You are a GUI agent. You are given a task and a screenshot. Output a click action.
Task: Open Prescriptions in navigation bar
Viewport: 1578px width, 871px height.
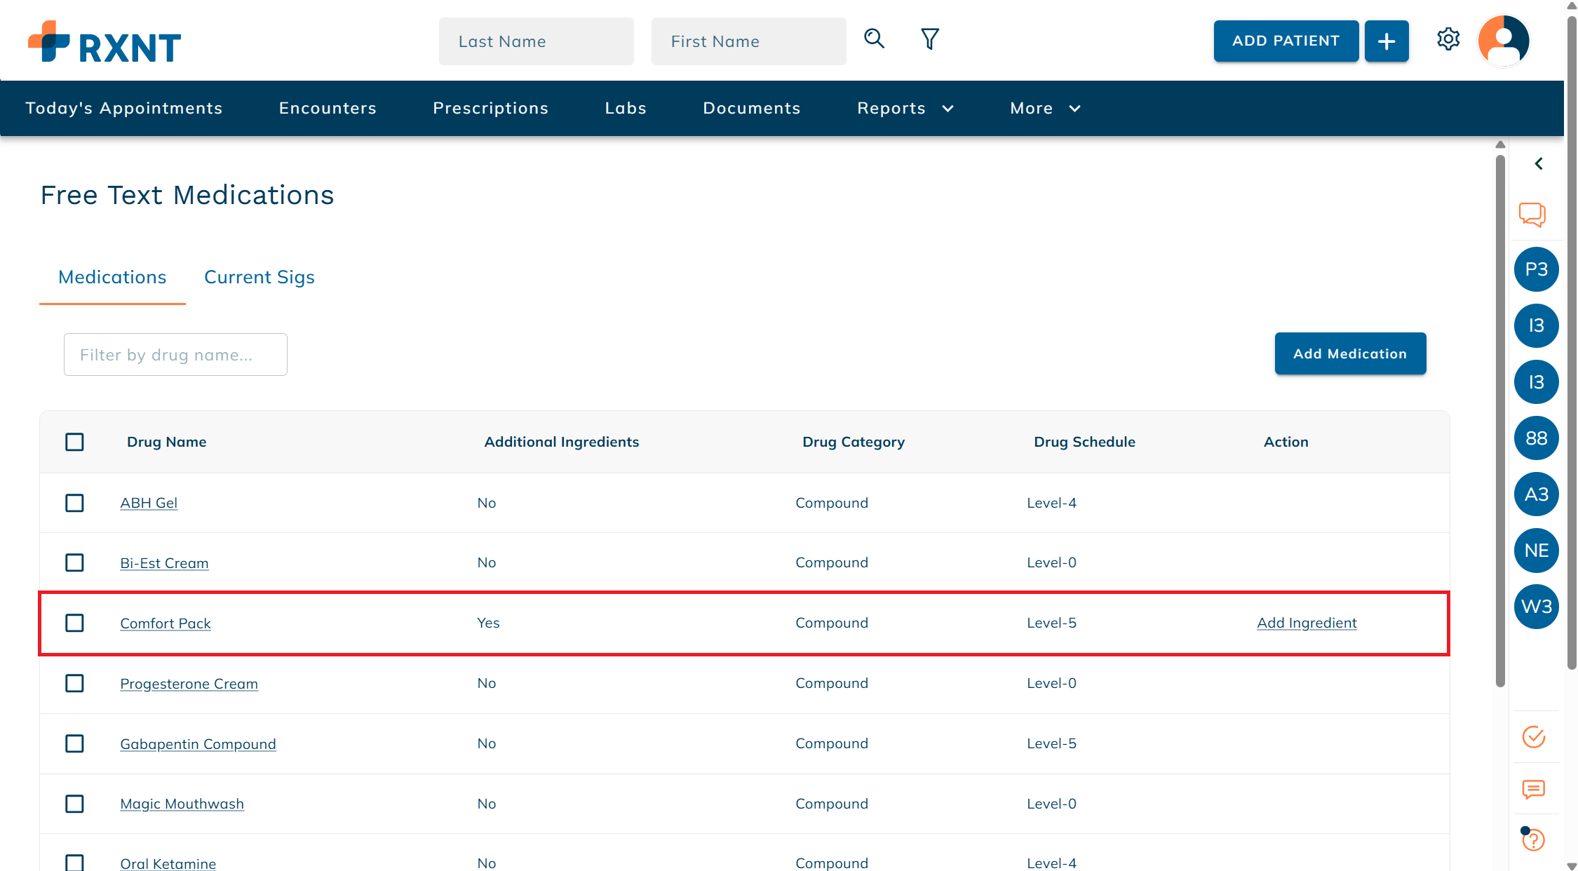pyautogui.click(x=490, y=108)
